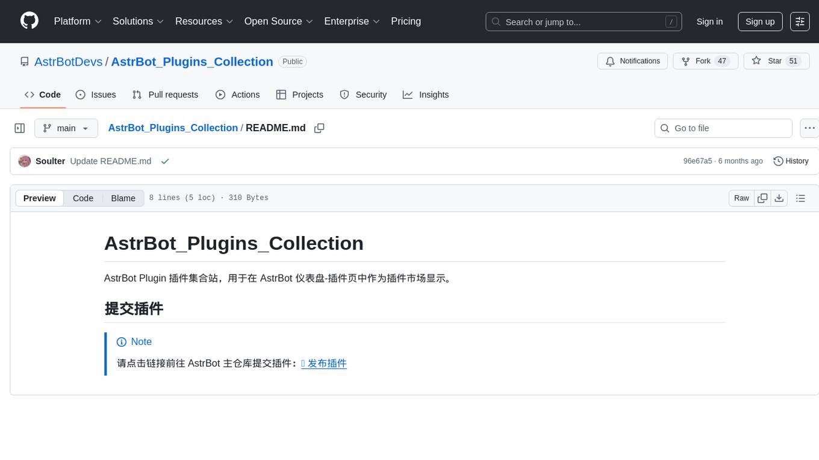Open the GitHub home logo
This screenshot has width=819, height=460.
tap(30, 21)
